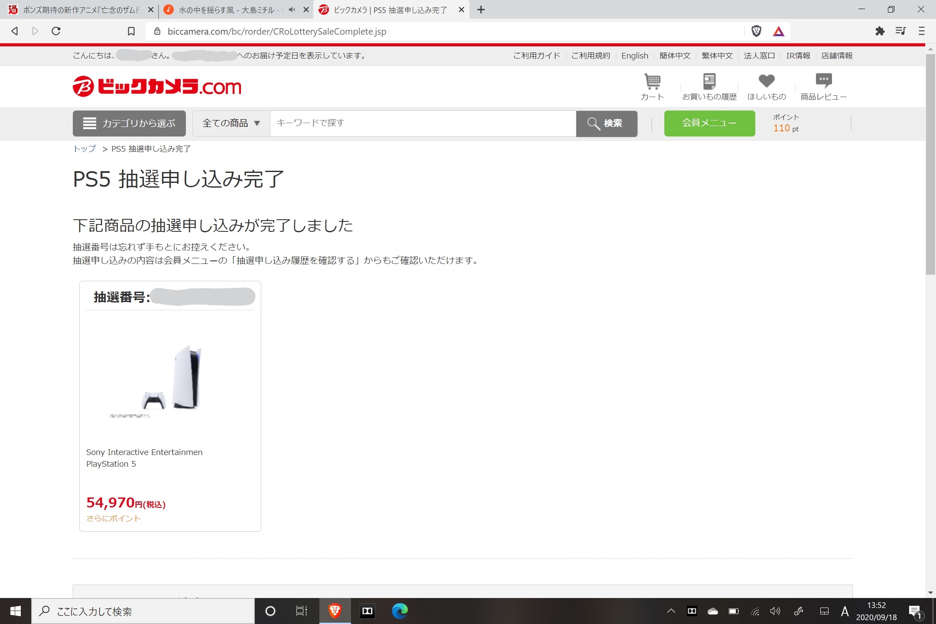Open the カテゴリから選ぶ menu
Screen dimensions: 936x624
tap(129, 123)
